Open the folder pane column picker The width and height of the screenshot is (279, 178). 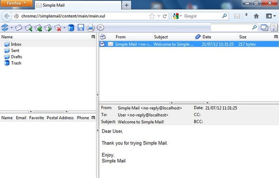93,37
